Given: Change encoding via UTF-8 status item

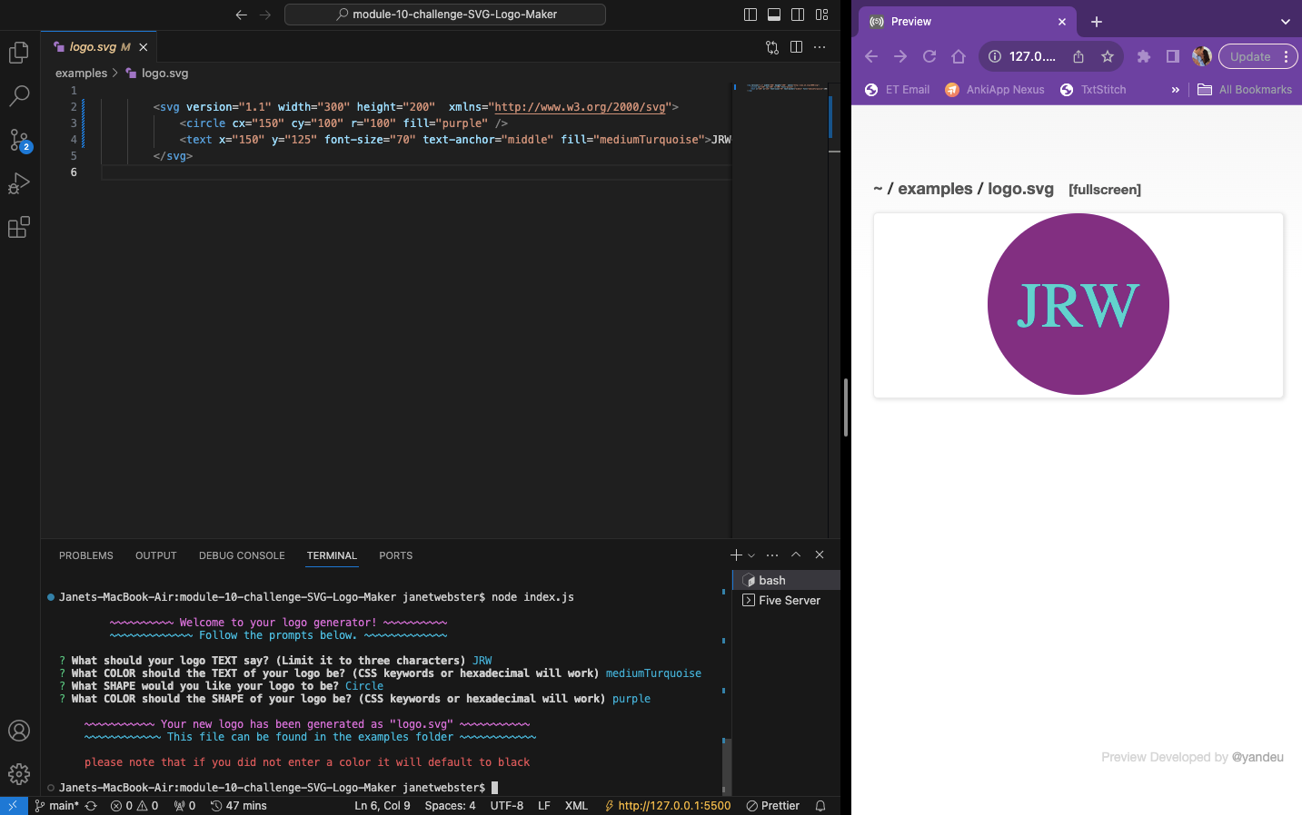Looking at the screenshot, I should [x=507, y=806].
